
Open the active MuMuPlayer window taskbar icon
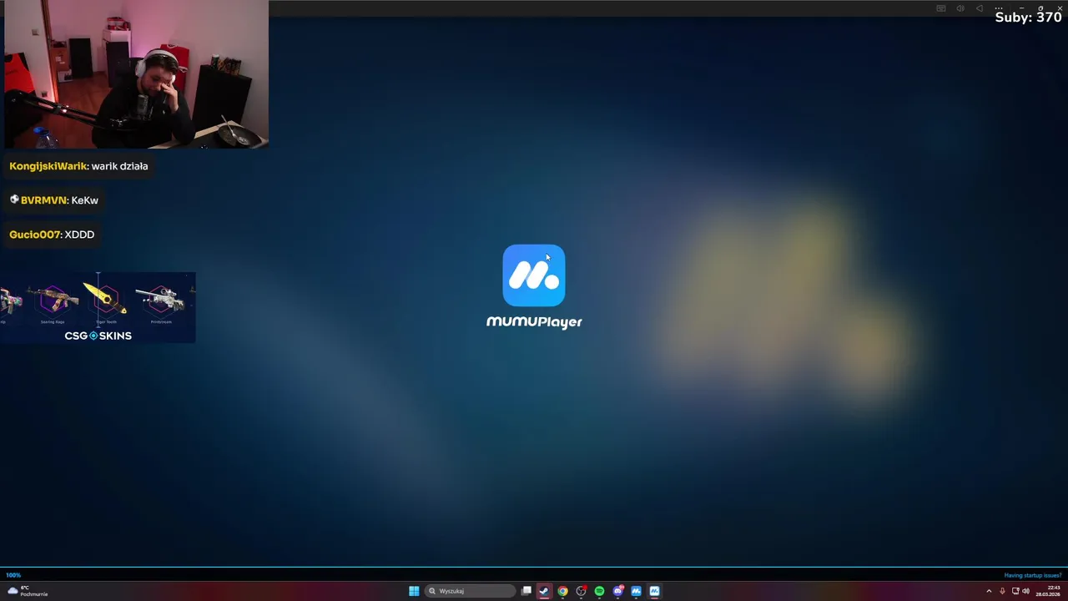pos(654,591)
